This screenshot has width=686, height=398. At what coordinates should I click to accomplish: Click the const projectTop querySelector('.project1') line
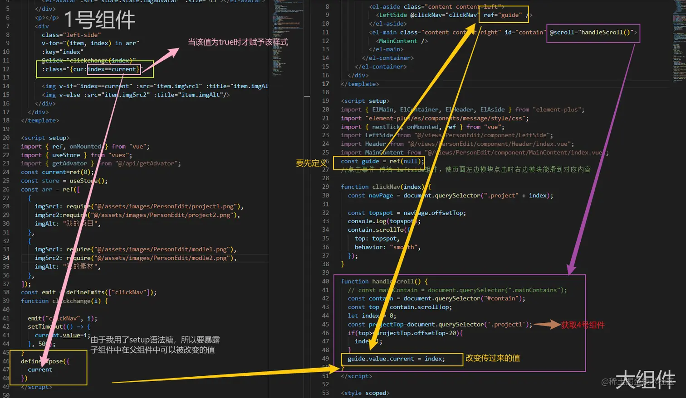440,325
